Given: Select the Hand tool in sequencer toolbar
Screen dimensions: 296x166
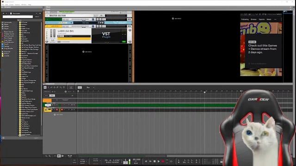Looking at the screenshot, I should (64, 87).
